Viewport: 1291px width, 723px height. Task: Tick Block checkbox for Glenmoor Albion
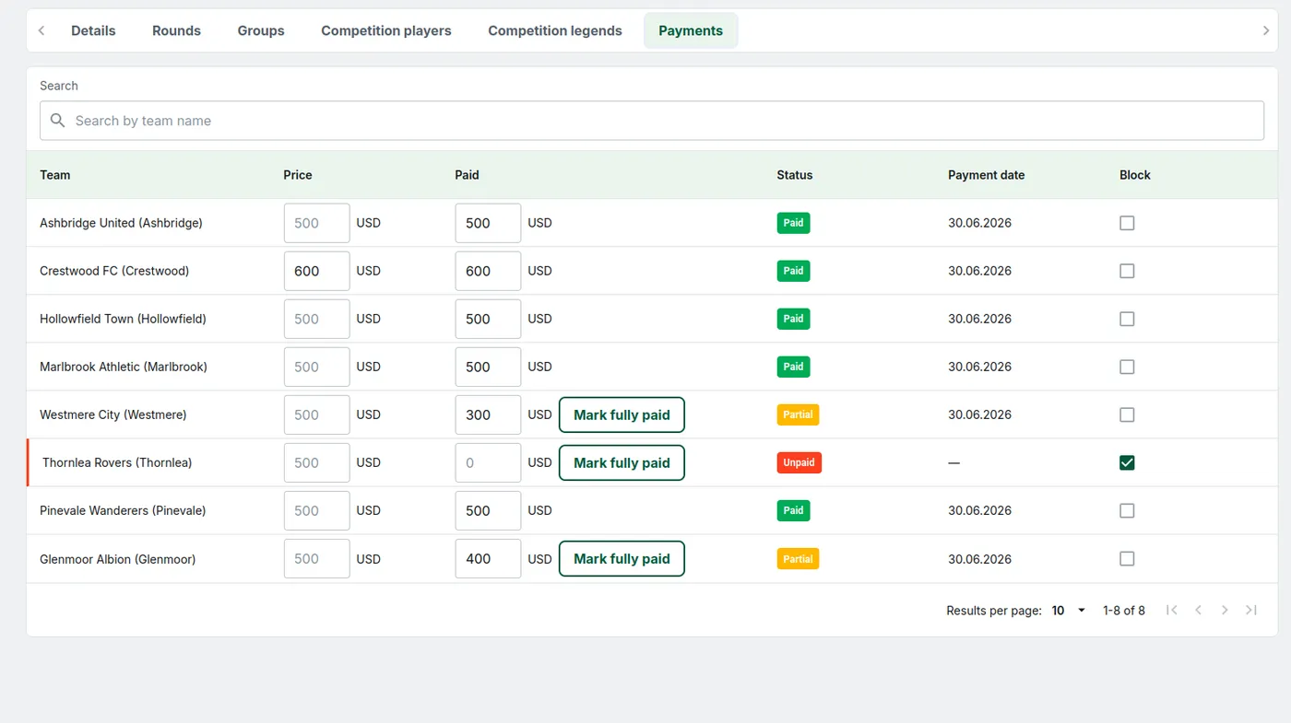click(1127, 558)
